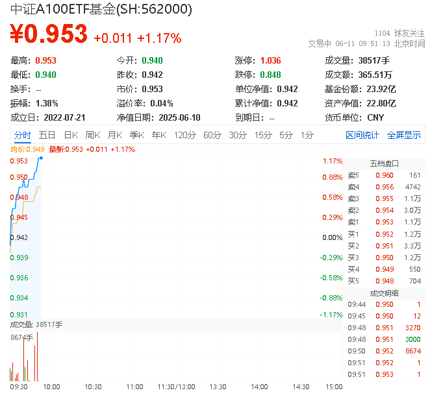This screenshot has width=443, height=399.
Task: Switch to the 分时 chart tab
Action: pos(23,135)
